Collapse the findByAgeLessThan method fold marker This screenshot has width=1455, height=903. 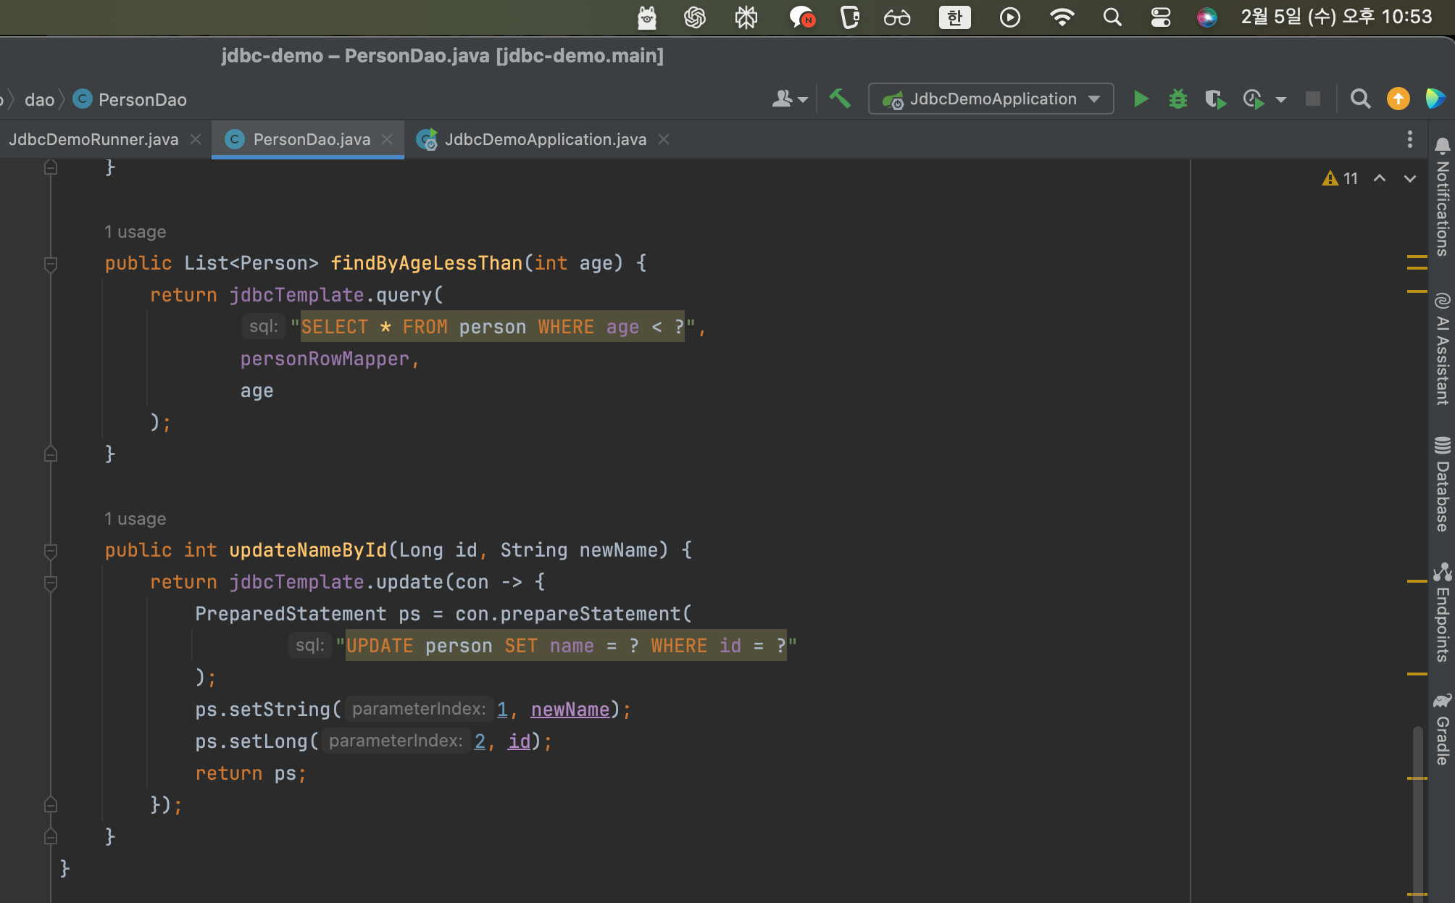pyautogui.click(x=51, y=264)
